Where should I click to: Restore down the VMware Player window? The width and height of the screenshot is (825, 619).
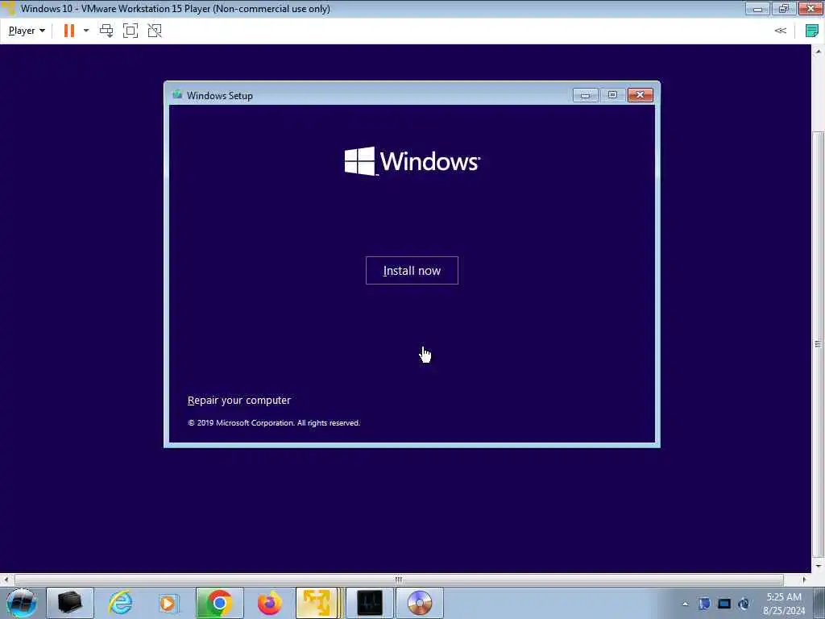click(784, 8)
